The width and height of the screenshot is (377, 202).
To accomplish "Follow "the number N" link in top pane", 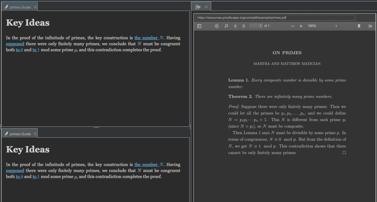I will coord(149,38).
